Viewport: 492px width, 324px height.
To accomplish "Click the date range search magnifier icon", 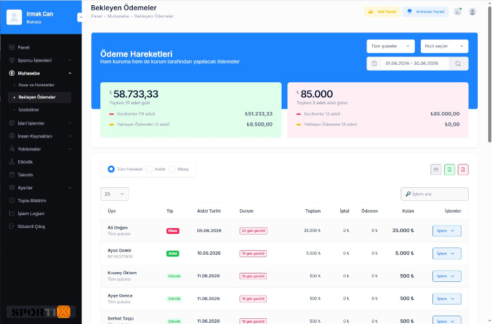I will [x=458, y=64].
